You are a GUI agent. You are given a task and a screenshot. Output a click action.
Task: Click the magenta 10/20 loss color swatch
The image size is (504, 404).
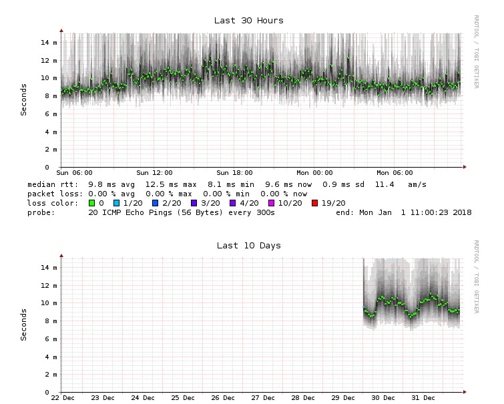point(271,203)
